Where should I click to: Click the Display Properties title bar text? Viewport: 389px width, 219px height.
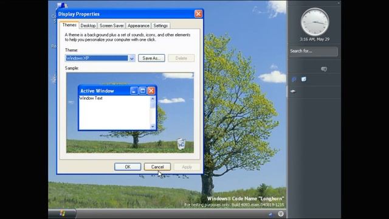[x=79, y=14]
